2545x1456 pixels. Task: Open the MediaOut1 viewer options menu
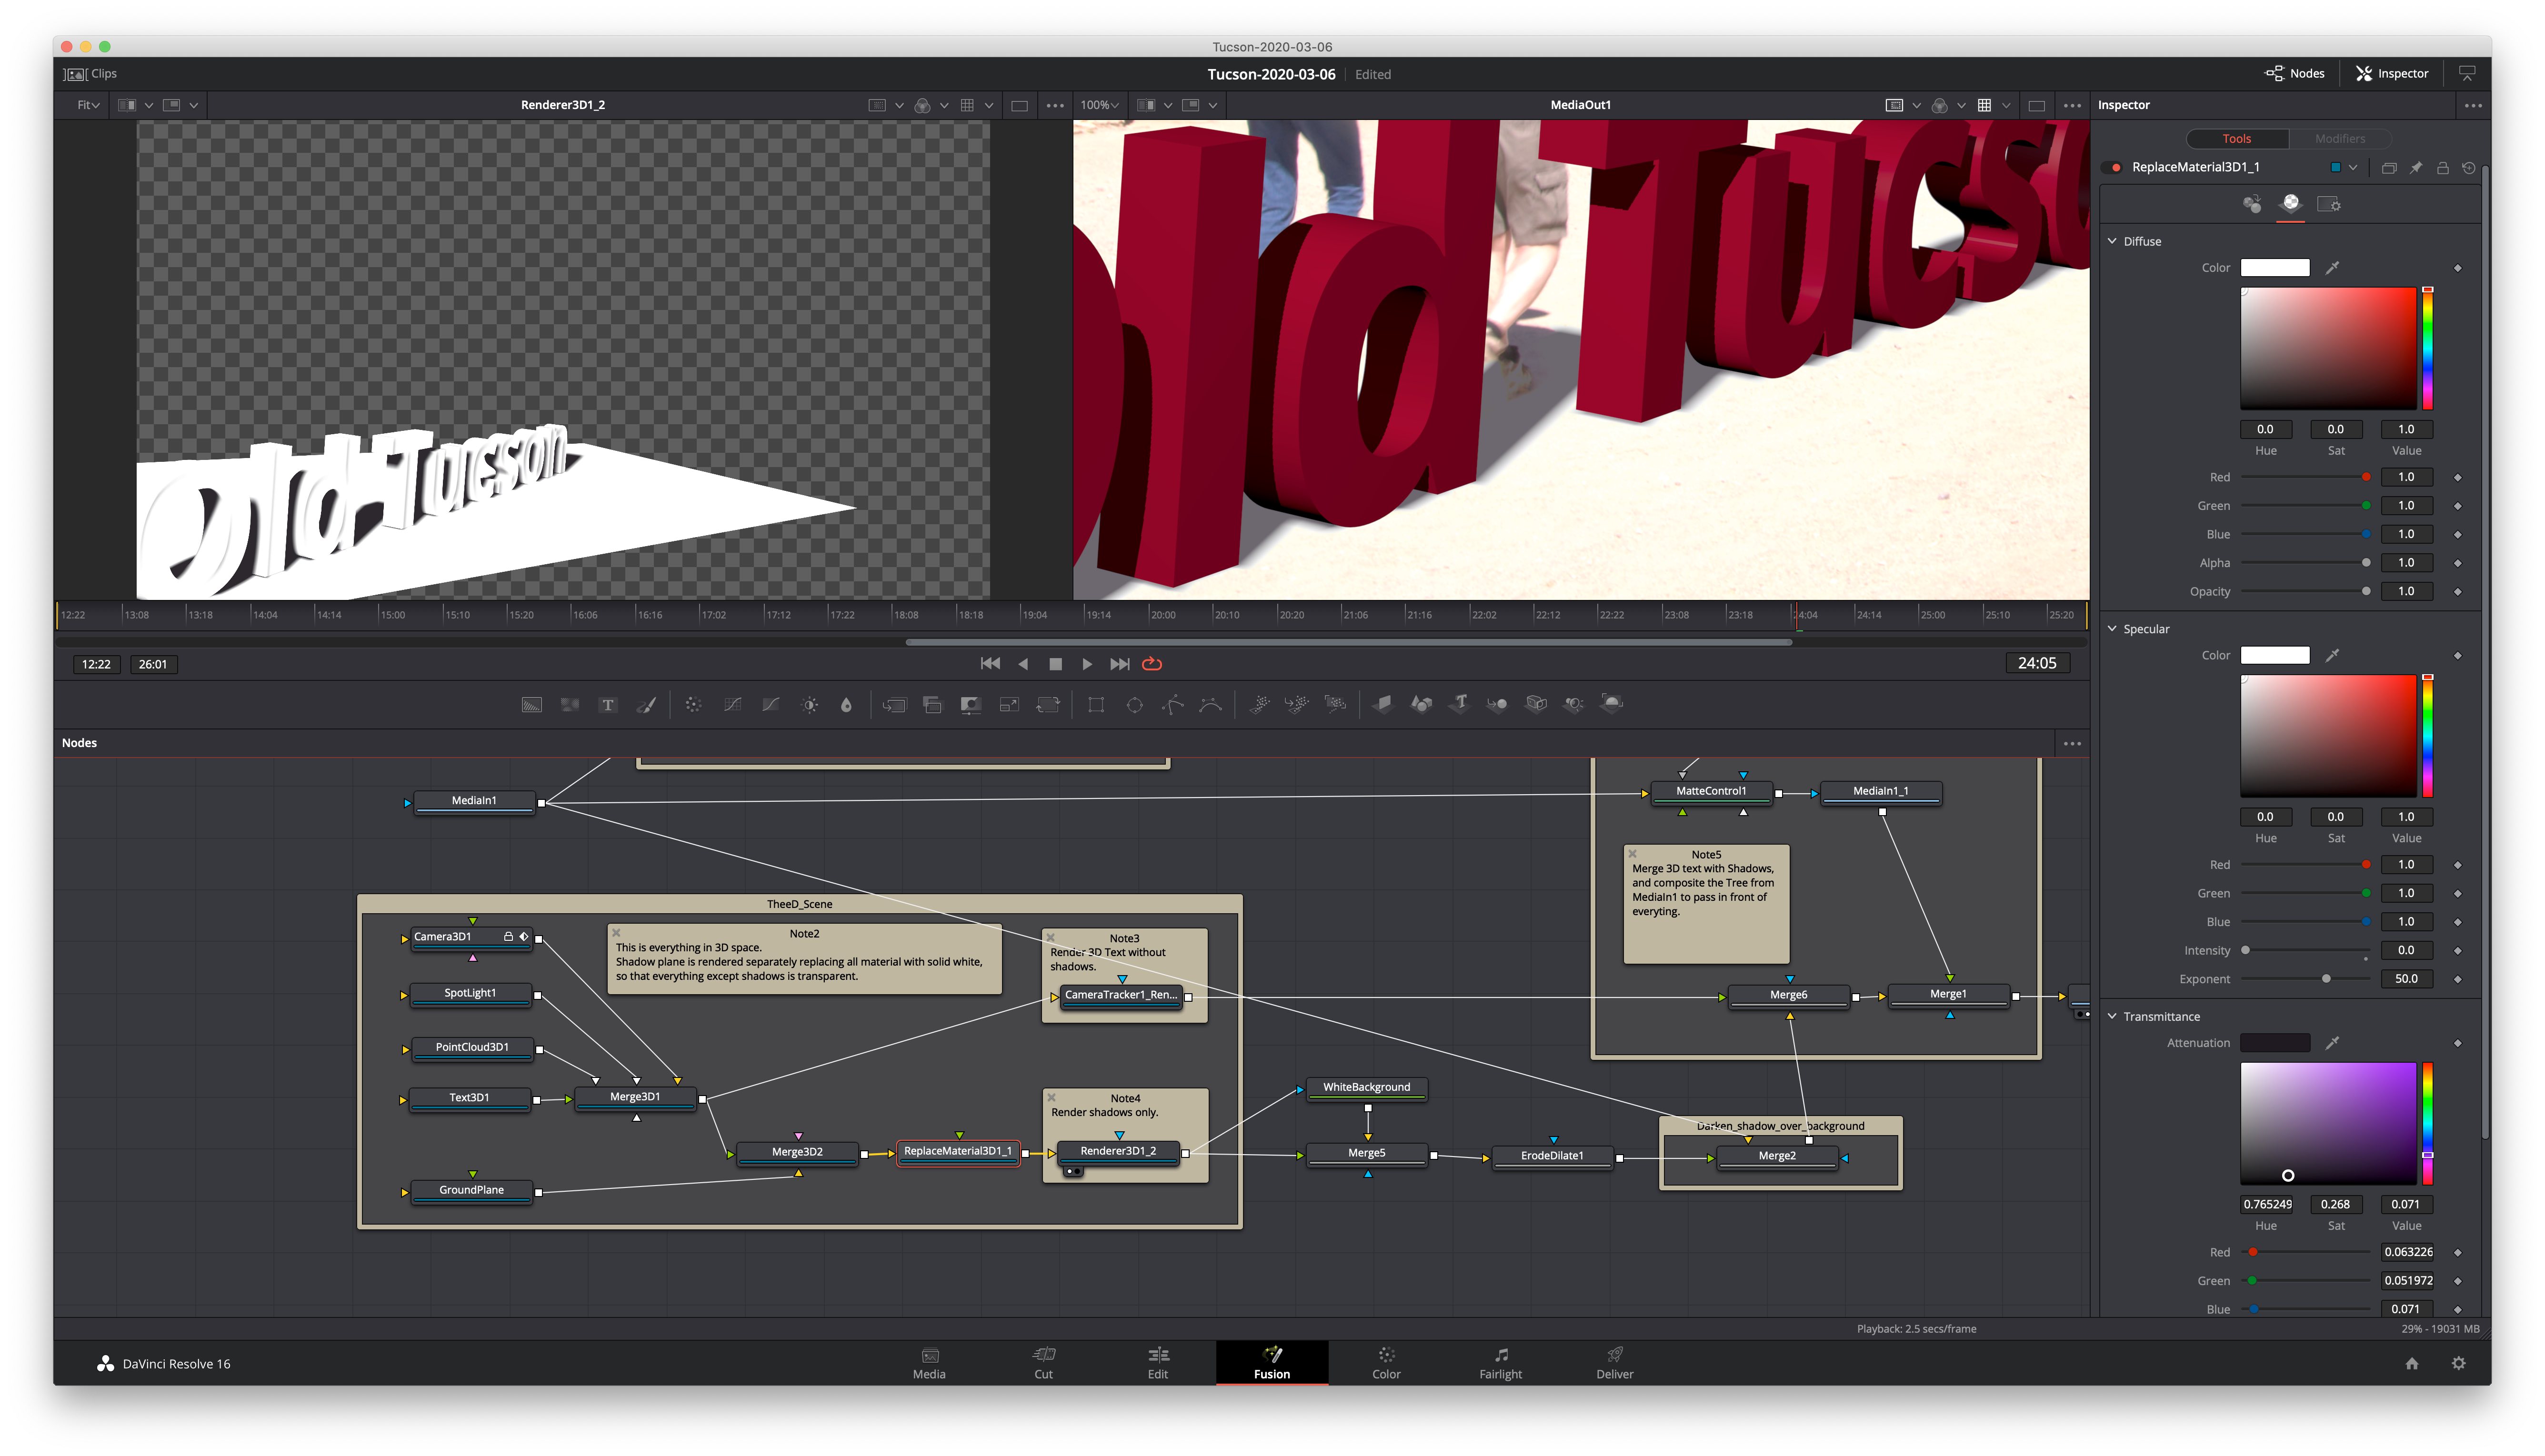pos(2071,105)
